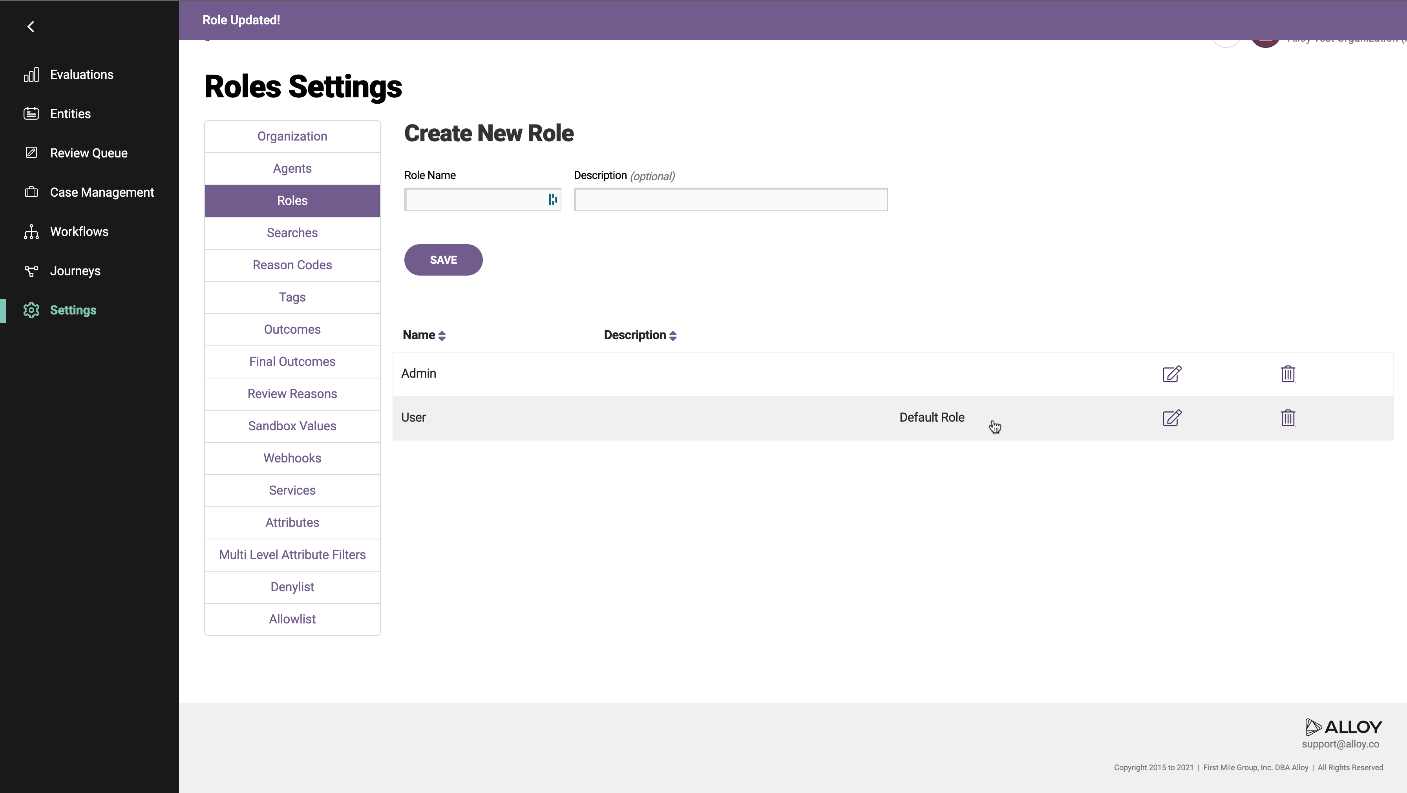Viewport: 1407px width, 793px height.
Task: Click the Description optional text field
Action: (730, 200)
